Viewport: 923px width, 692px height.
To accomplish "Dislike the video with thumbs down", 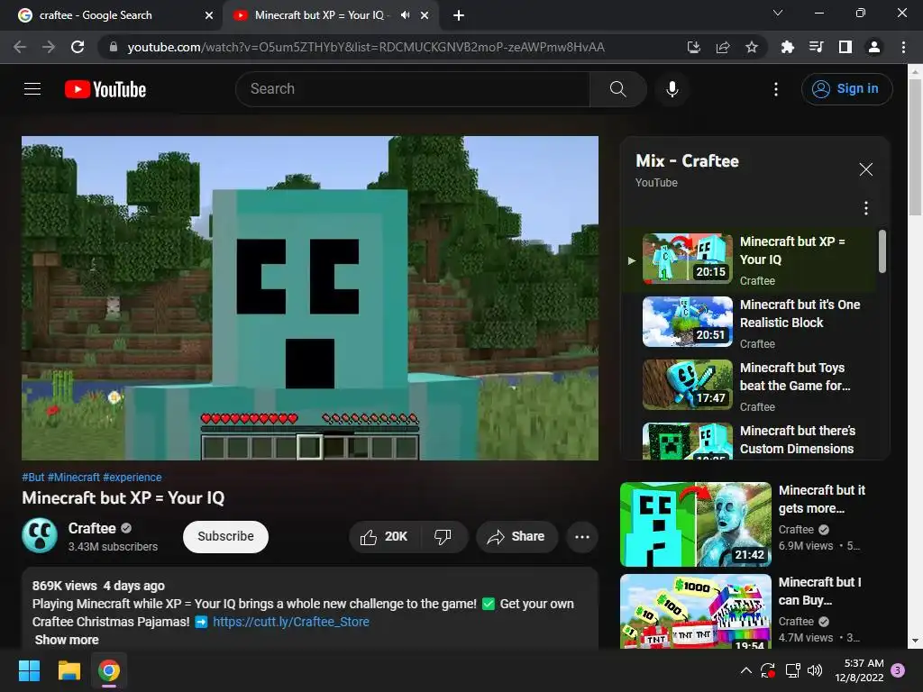I will coord(443,537).
